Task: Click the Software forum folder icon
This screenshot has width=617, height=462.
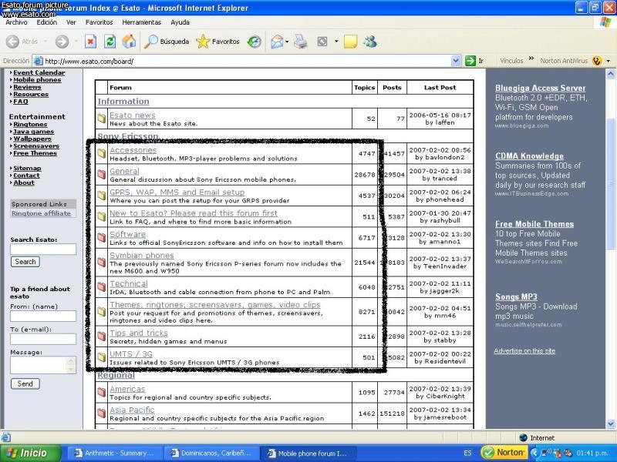Action: click(x=102, y=238)
